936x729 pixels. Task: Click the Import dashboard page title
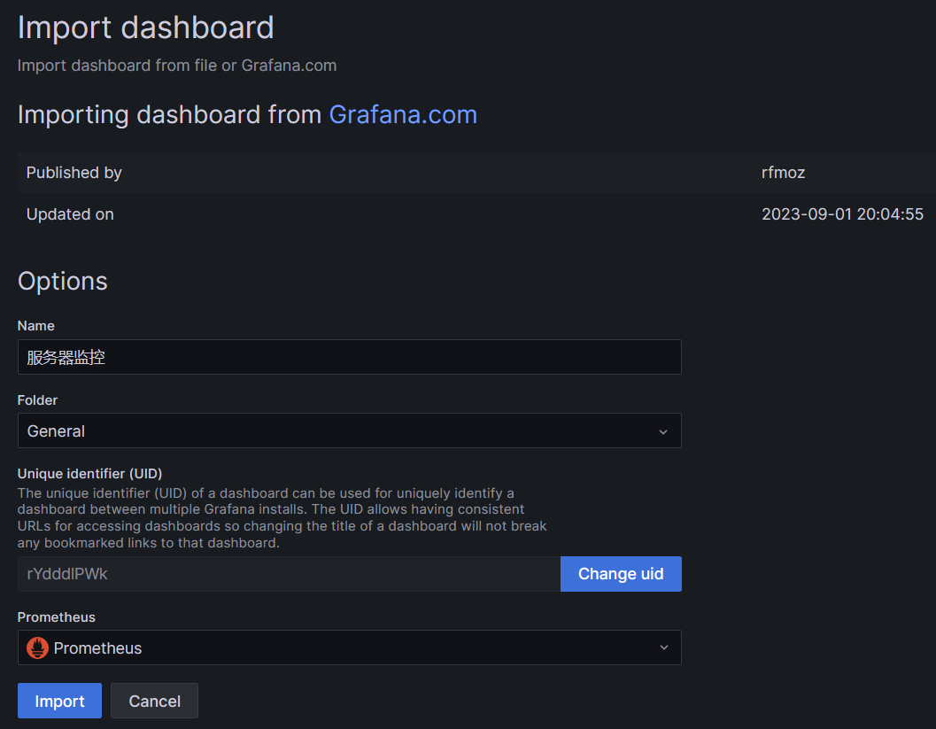click(x=146, y=27)
